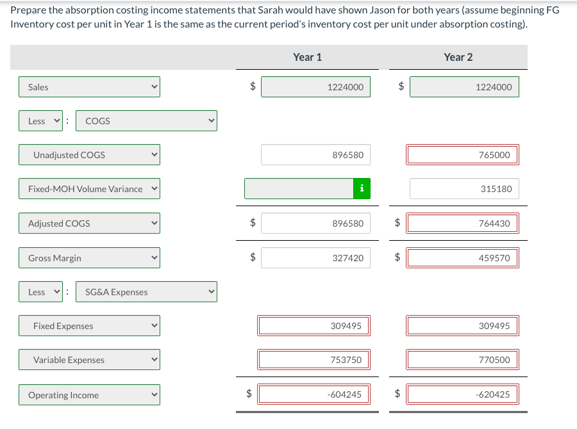577x429 pixels.
Task: Click Year 1 Unadjusted COGS field 896580
Action: [315, 155]
